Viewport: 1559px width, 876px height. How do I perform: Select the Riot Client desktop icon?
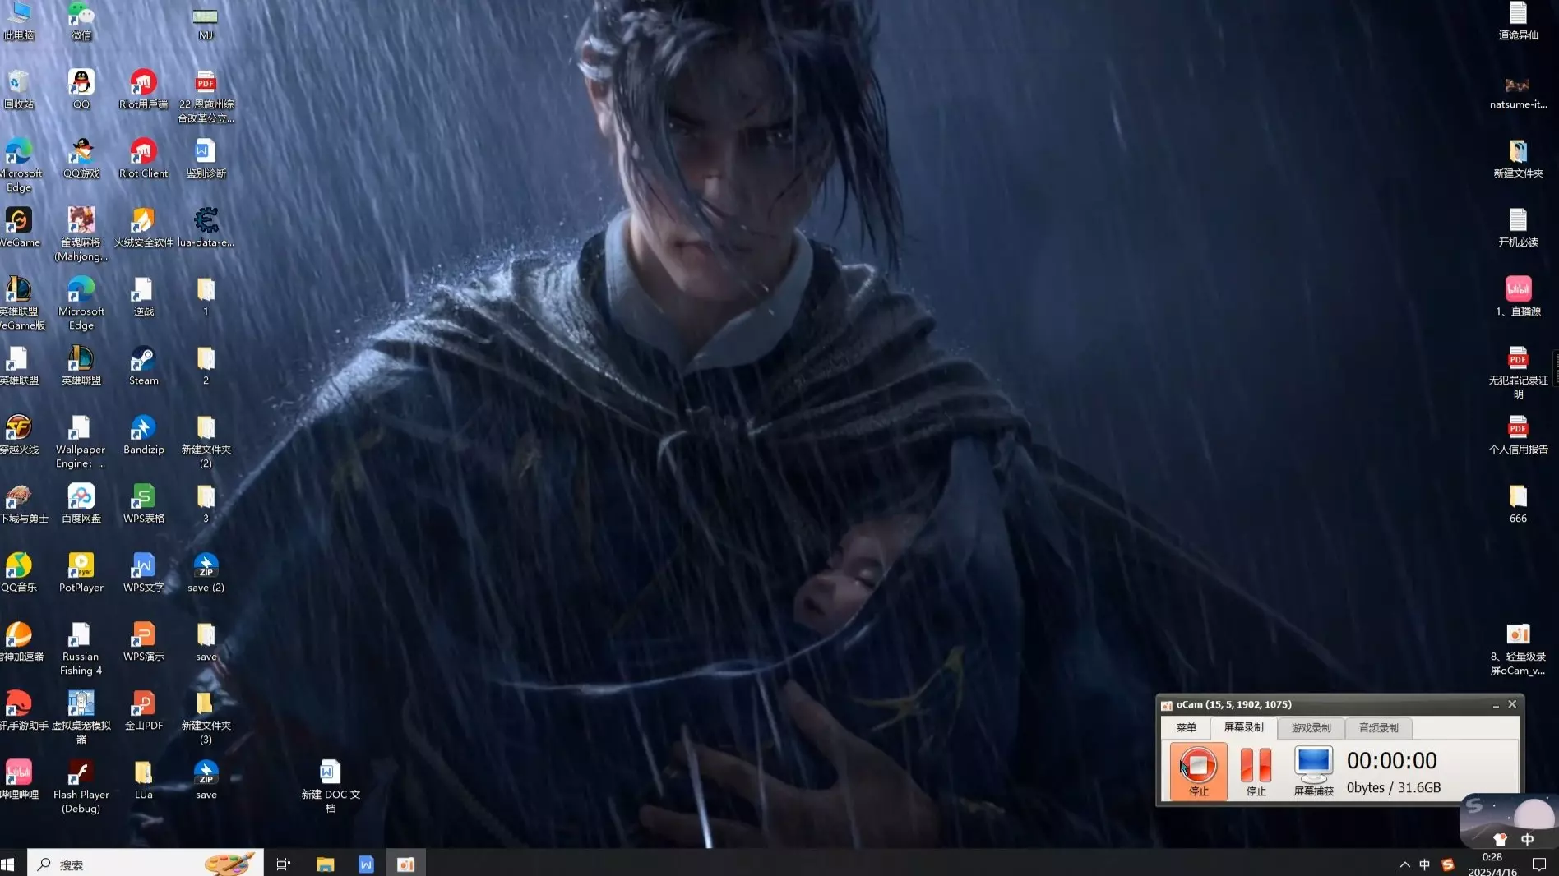click(144, 159)
